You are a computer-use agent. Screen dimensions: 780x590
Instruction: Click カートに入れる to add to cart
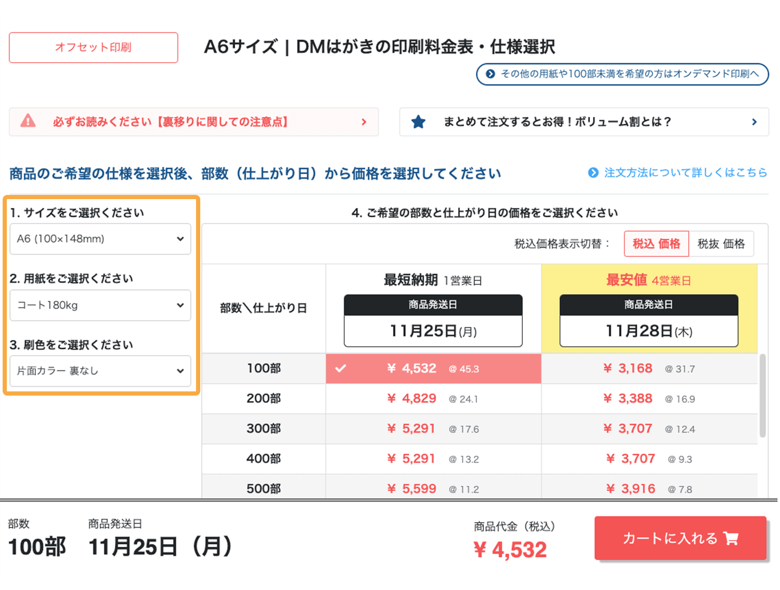pyautogui.click(x=680, y=538)
